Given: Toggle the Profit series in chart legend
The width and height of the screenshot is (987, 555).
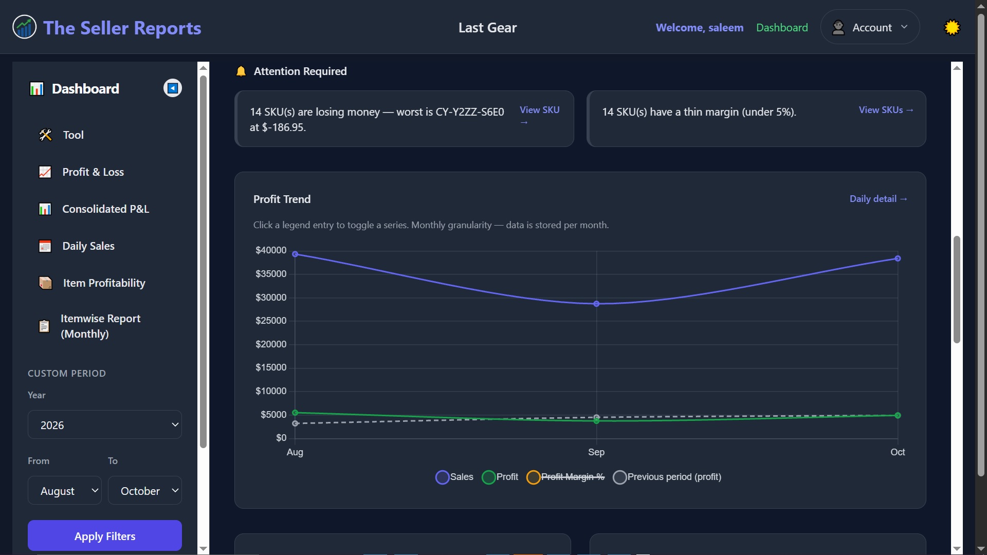Looking at the screenshot, I should point(500,477).
